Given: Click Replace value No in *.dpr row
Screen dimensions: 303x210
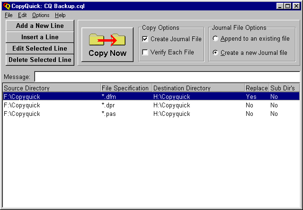Looking at the screenshot, I should (x=250, y=105).
